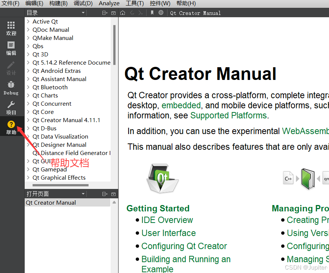
Task: Expand Qt 5.14.2 Reference Documentation node
Action: coord(28,62)
